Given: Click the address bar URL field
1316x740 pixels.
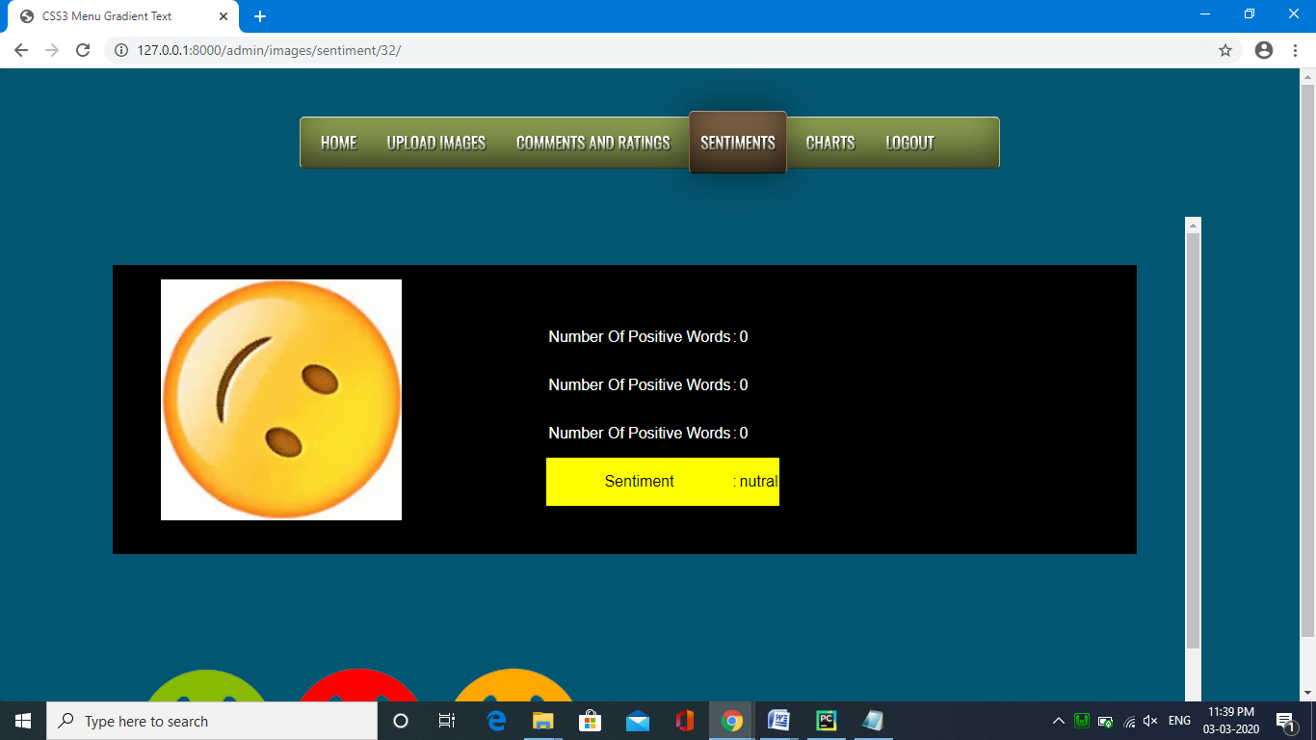Looking at the screenshot, I should point(674,50).
